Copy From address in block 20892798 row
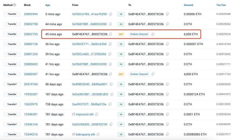 pos(110,24)
